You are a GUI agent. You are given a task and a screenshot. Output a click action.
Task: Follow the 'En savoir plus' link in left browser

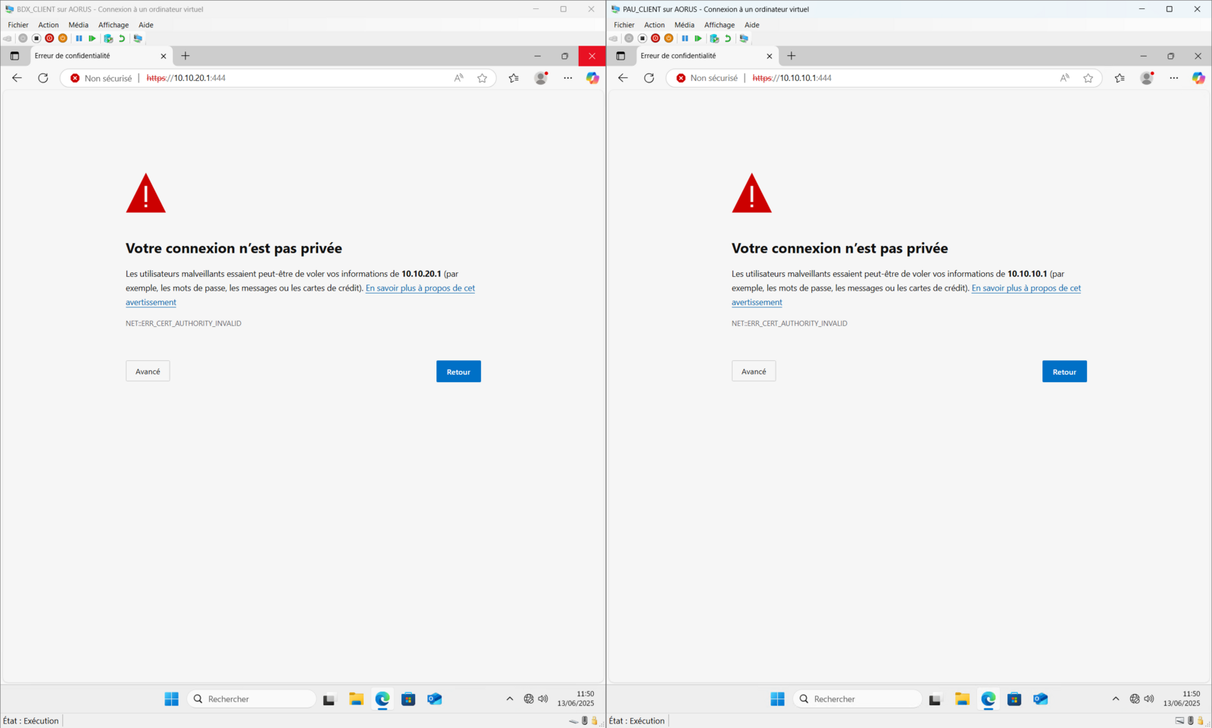click(x=420, y=288)
